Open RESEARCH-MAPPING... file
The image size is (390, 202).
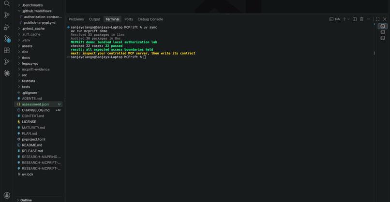pos(39,157)
